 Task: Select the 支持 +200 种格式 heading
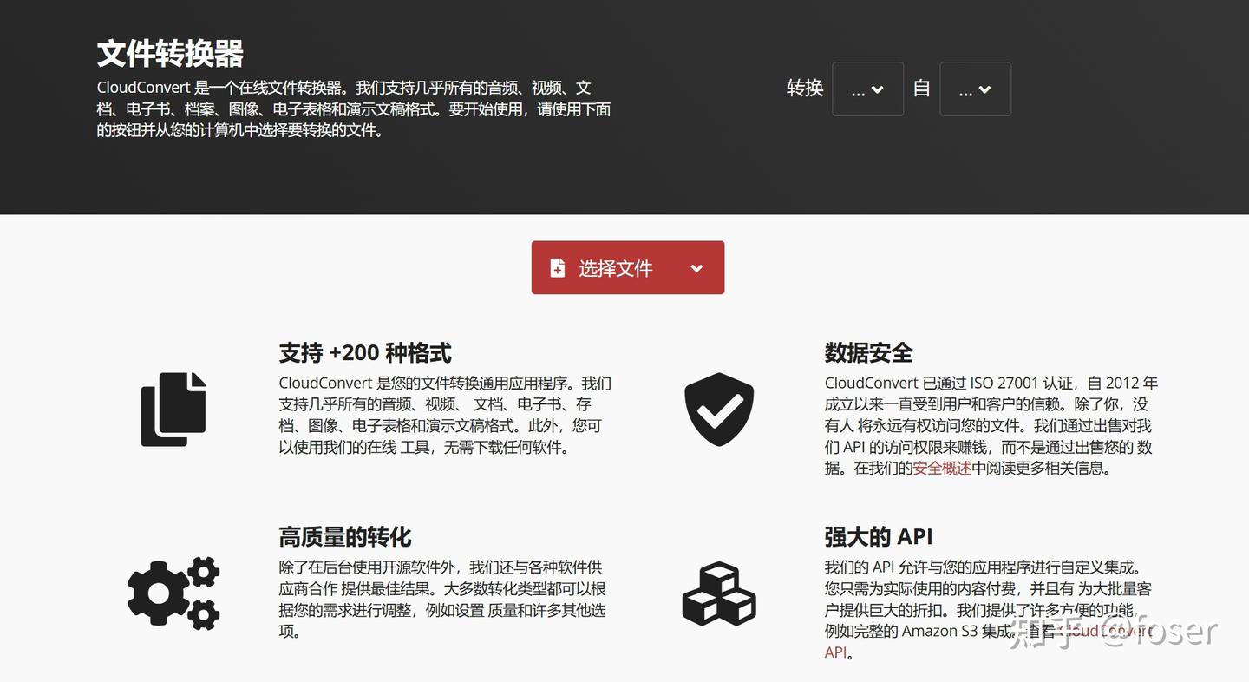365,353
